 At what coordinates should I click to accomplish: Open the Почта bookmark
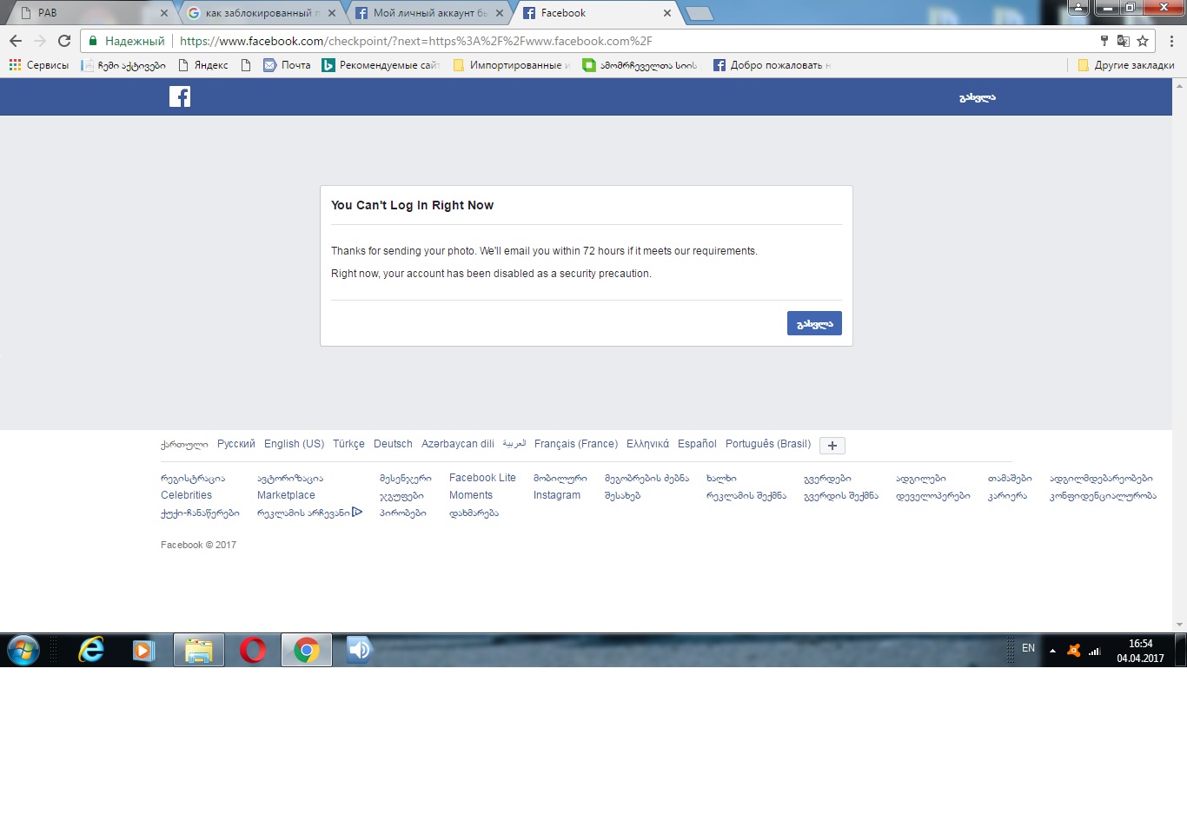287,65
